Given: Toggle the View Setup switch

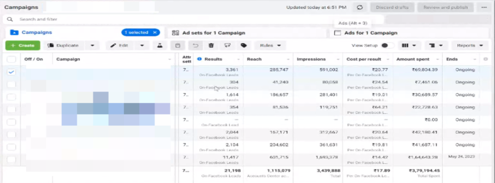Looking at the screenshot, I should (387, 45).
